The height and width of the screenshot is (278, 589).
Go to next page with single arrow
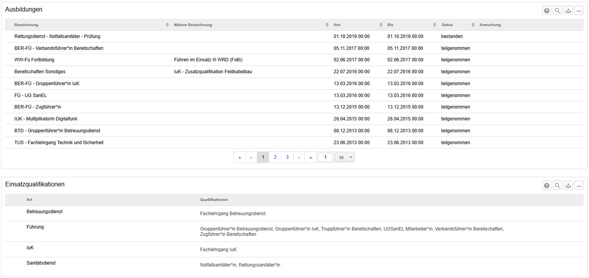[x=299, y=157]
